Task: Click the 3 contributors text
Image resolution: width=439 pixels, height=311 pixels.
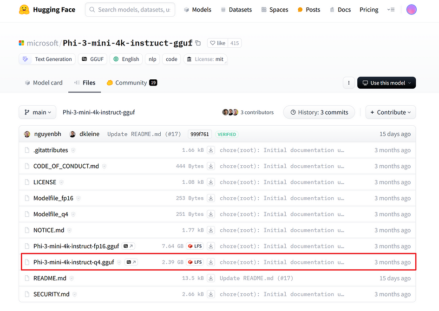Action: (257, 112)
